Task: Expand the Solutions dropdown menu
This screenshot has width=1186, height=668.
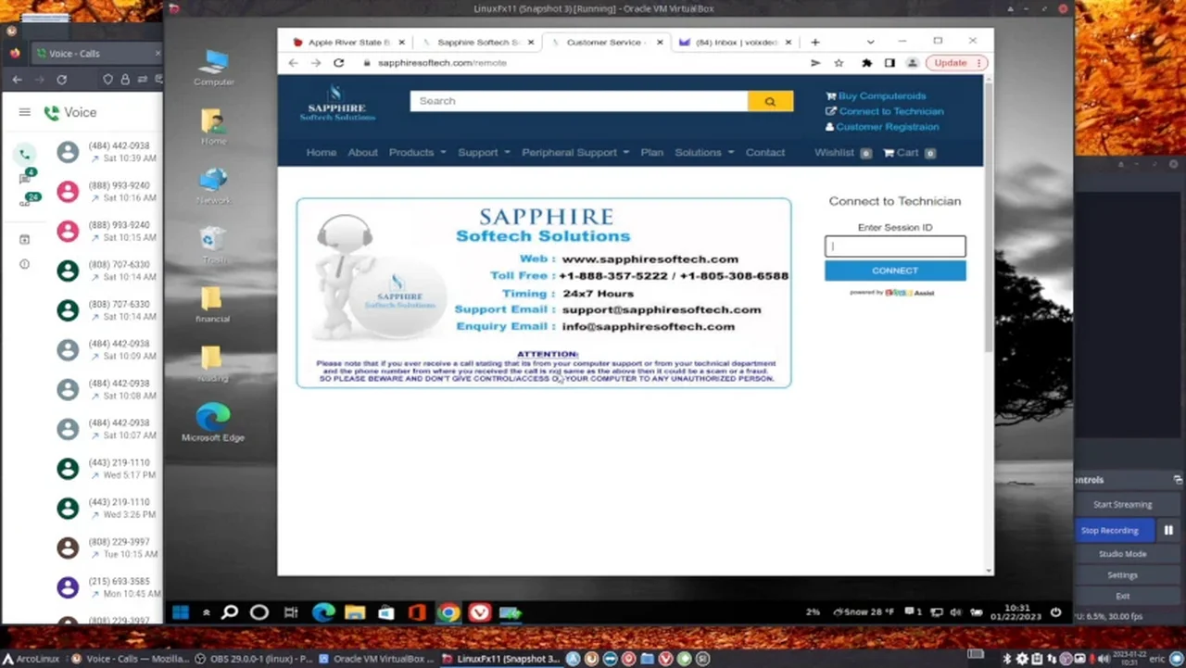Action: tap(703, 153)
